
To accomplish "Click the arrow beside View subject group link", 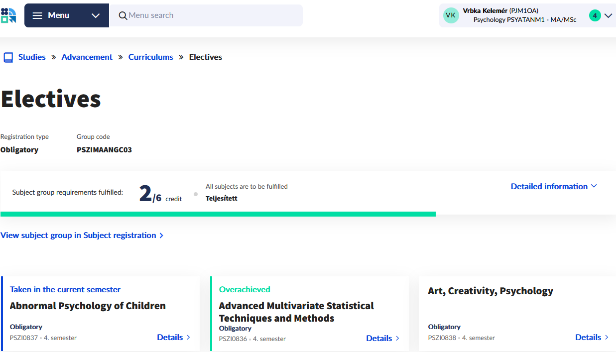I will click(x=161, y=235).
